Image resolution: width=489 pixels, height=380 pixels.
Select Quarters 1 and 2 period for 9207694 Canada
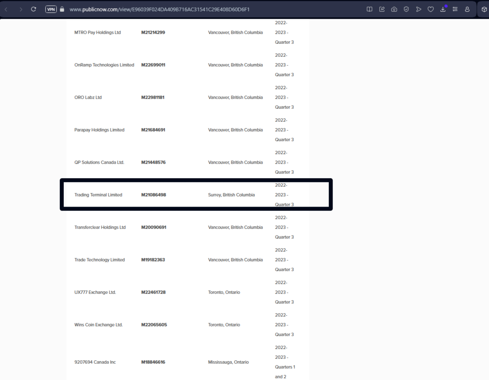285,362
